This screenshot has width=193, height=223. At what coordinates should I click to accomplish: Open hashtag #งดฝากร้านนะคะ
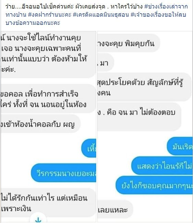coord(50,15)
